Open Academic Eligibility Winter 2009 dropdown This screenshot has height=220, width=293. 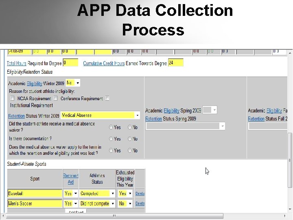pyautogui.click(x=73, y=83)
